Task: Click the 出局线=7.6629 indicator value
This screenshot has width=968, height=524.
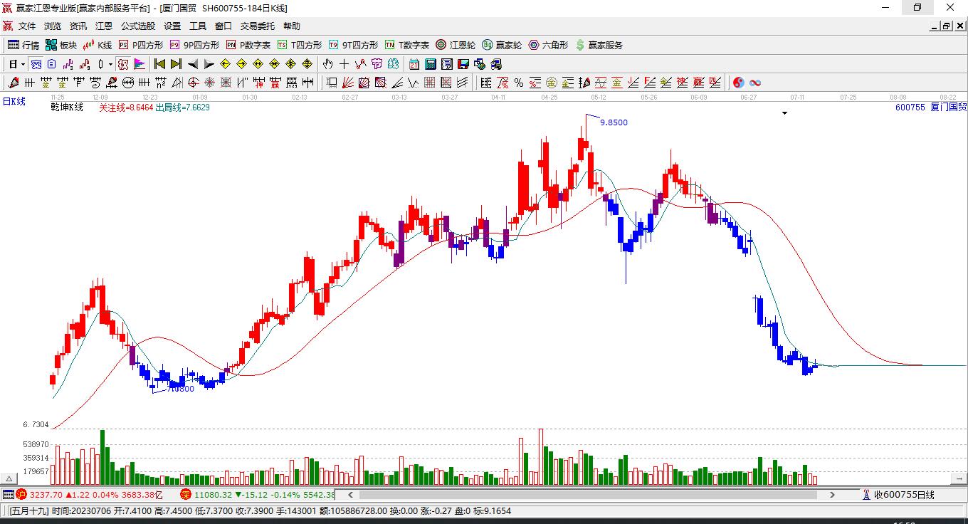Action: 182,107
